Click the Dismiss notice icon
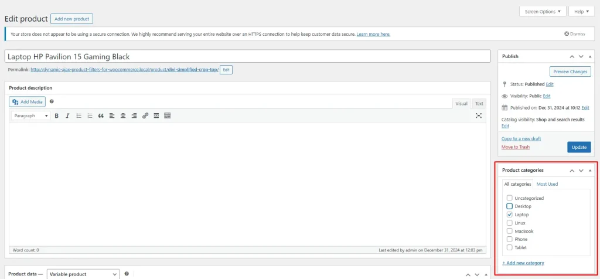Screen dimensions: 600x279 coord(567,33)
